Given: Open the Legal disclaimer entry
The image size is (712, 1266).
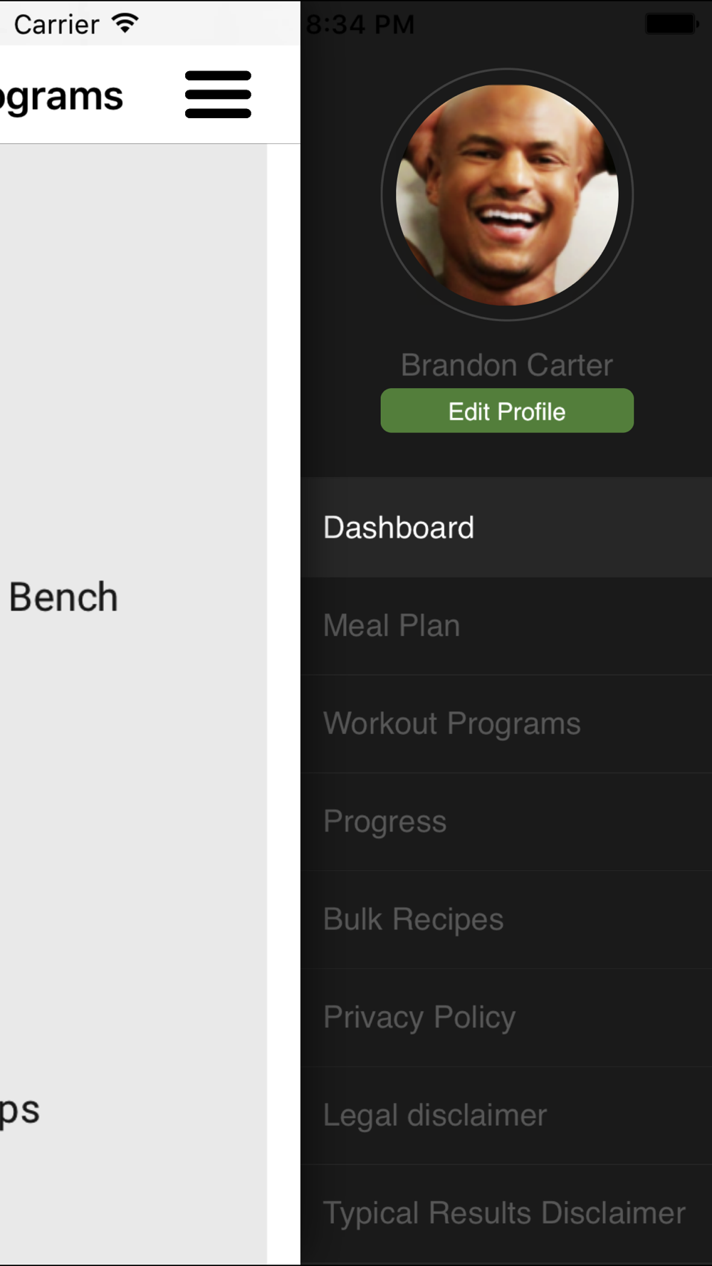Looking at the screenshot, I should tap(506, 1116).
